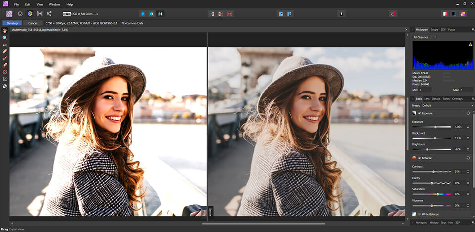475x232 pixels.
Task: Toggle the clipped highlights indicator icon
Action: tap(445, 14)
